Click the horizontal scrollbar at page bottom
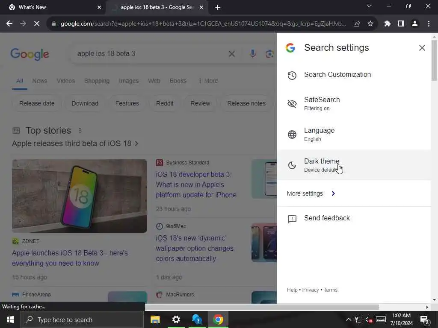This screenshot has height=328, width=438. (262, 307)
